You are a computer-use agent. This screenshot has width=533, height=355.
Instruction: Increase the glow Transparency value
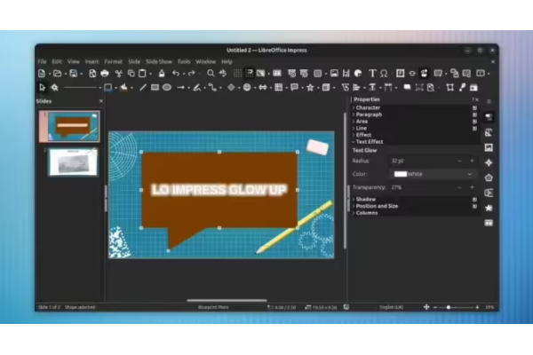(x=472, y=187)
